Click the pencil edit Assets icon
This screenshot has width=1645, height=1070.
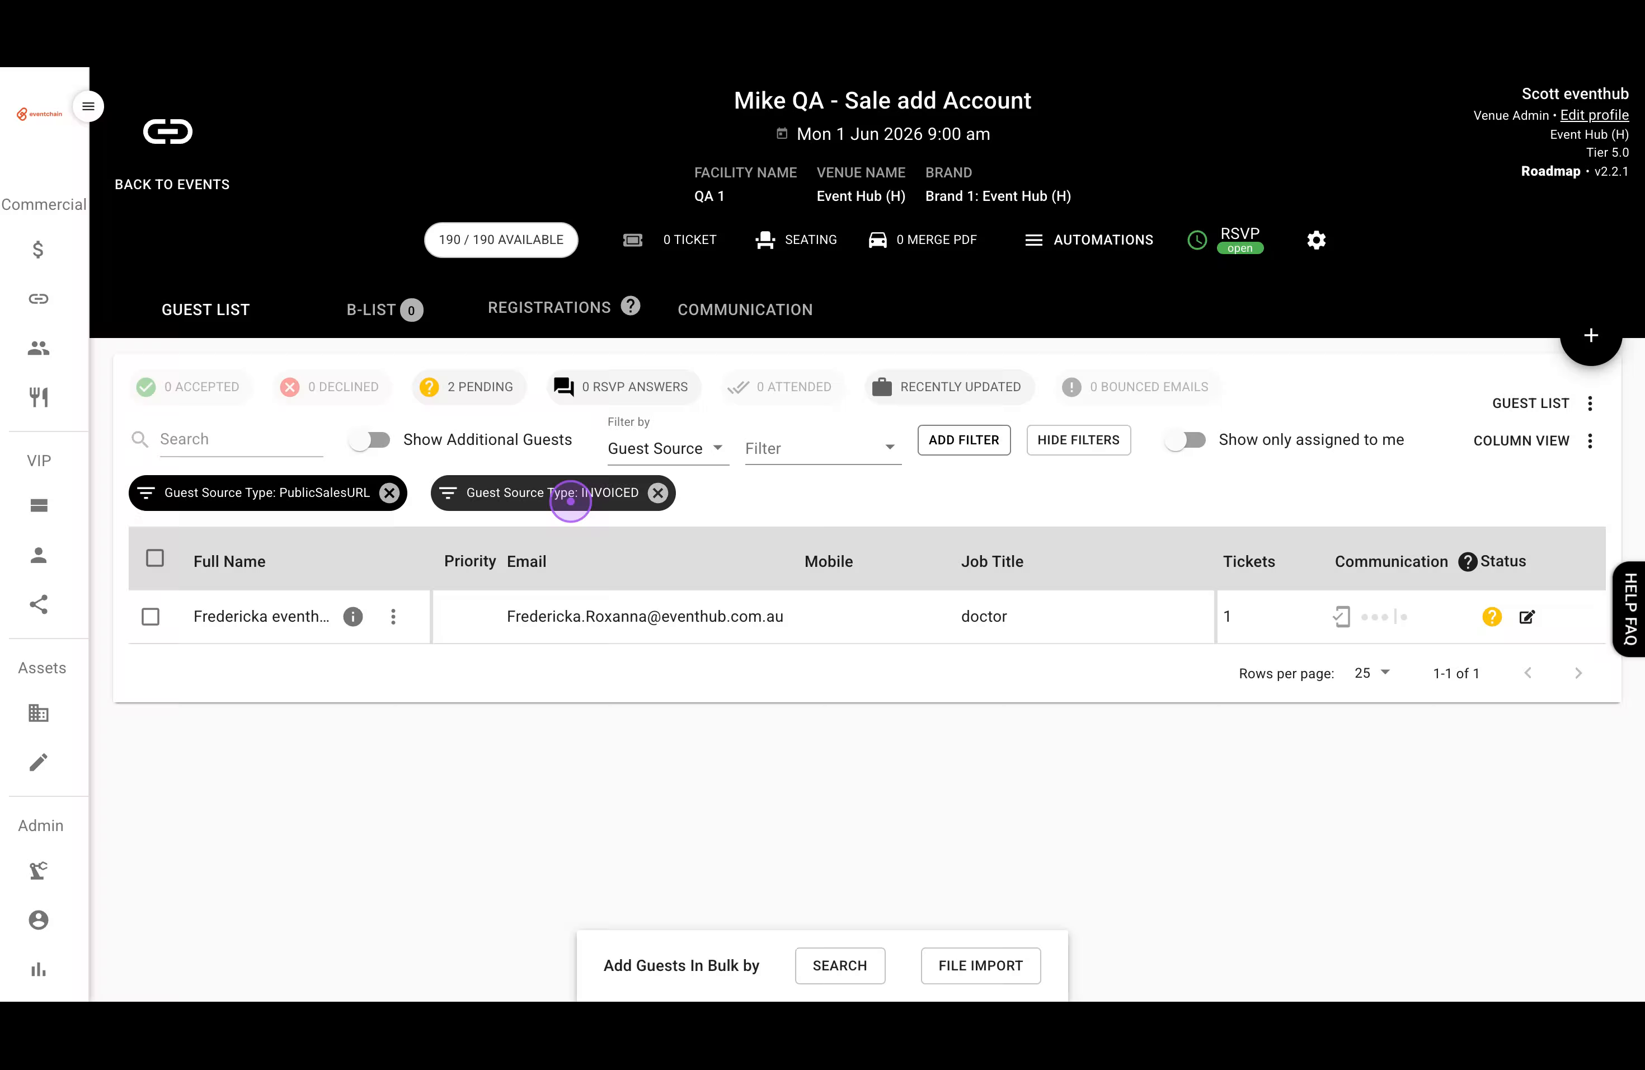[x=39, y=762]
